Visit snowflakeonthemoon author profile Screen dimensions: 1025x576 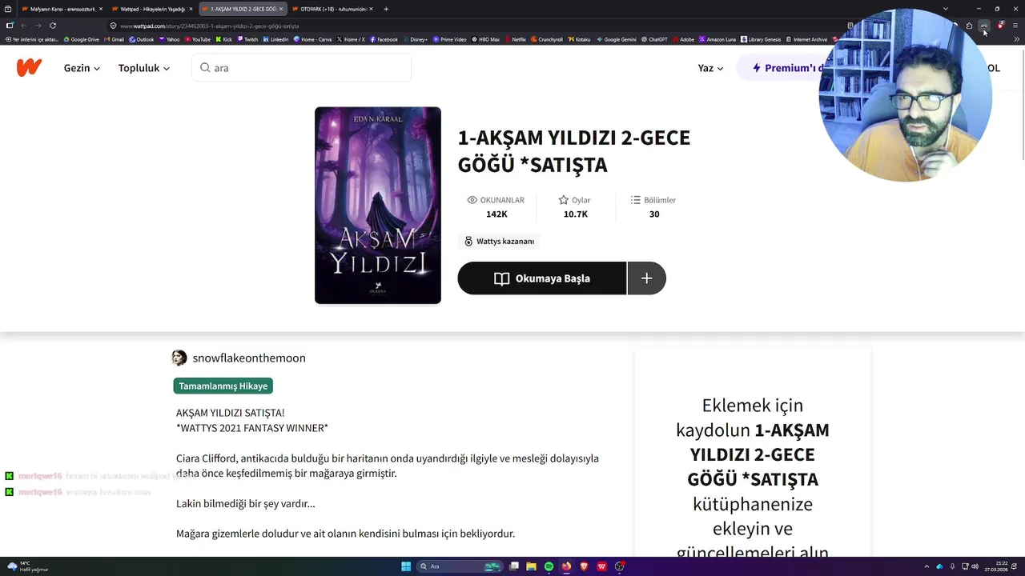pos(249,358)
